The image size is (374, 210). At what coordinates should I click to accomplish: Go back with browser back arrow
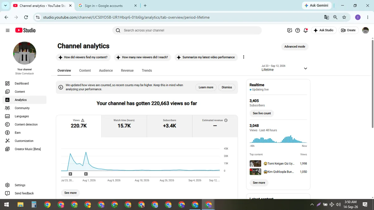click(7, 17)
